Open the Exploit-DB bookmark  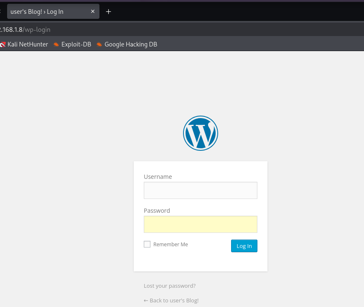[x=72, y=44]
